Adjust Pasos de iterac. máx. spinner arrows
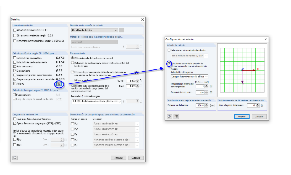The image size is (291, 175). click(206, 92)
